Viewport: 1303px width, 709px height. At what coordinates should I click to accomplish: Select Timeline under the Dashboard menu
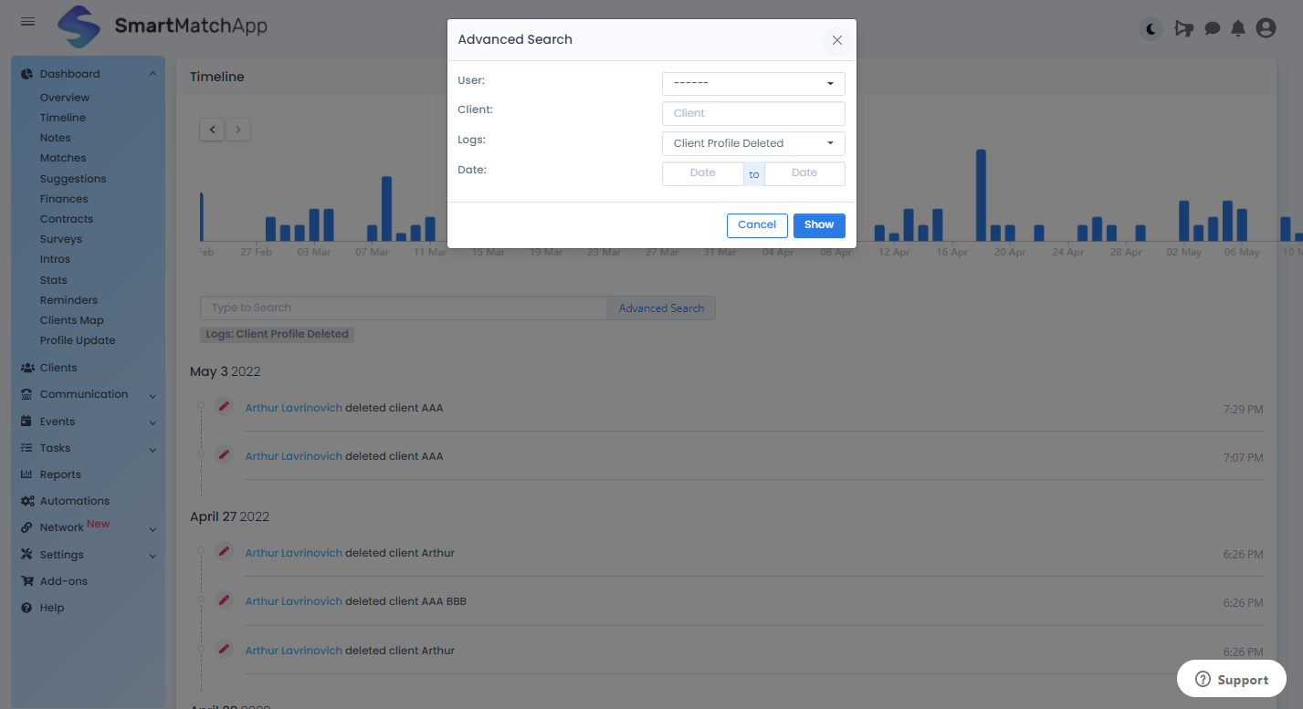point(62,117)
